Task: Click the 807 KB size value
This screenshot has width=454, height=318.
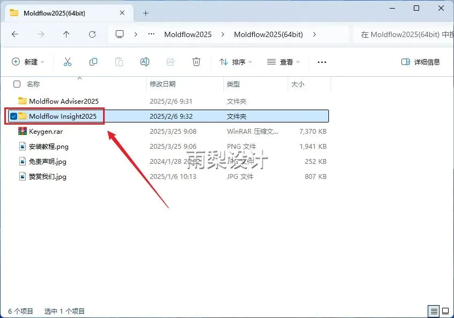Action: pyautogui.click(x=316, y=177)
